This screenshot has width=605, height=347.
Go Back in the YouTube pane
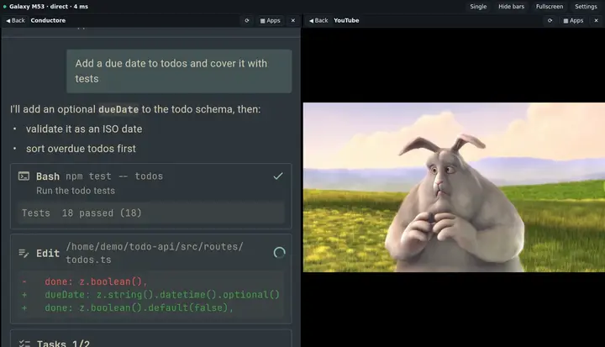click(x=318, y=20)
